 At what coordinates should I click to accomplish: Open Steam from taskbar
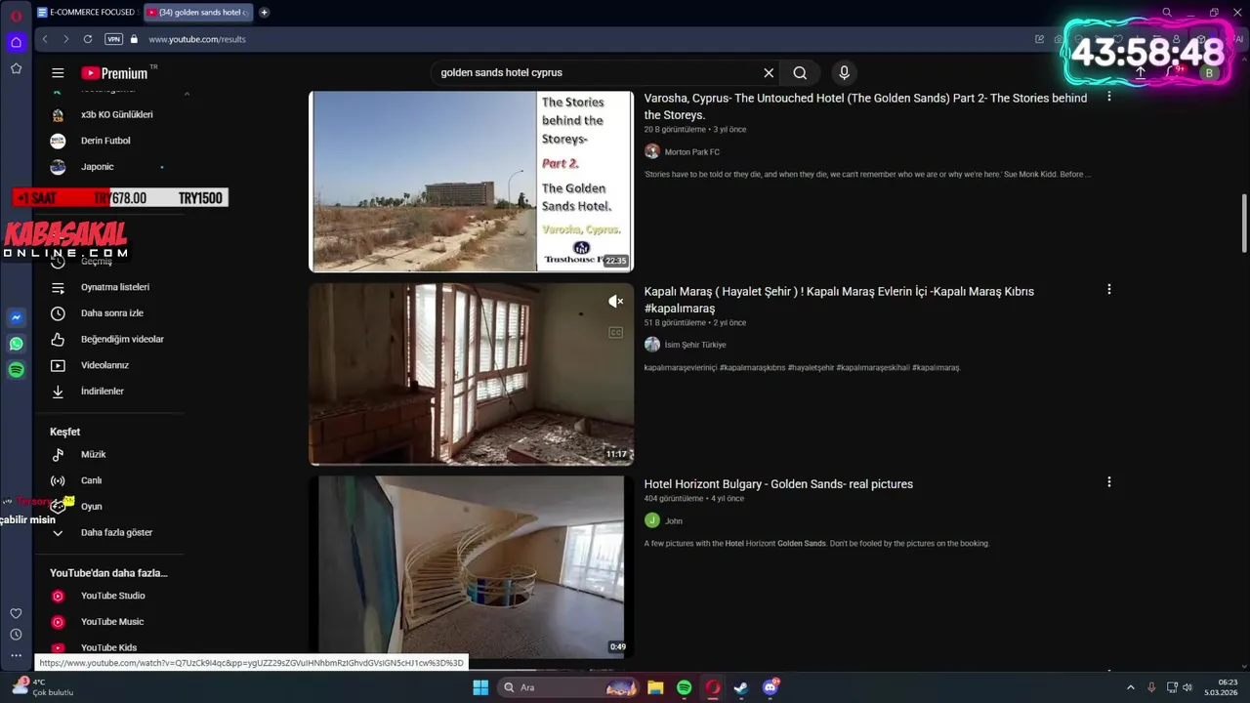pyautogui.click(x=741, y=687)
